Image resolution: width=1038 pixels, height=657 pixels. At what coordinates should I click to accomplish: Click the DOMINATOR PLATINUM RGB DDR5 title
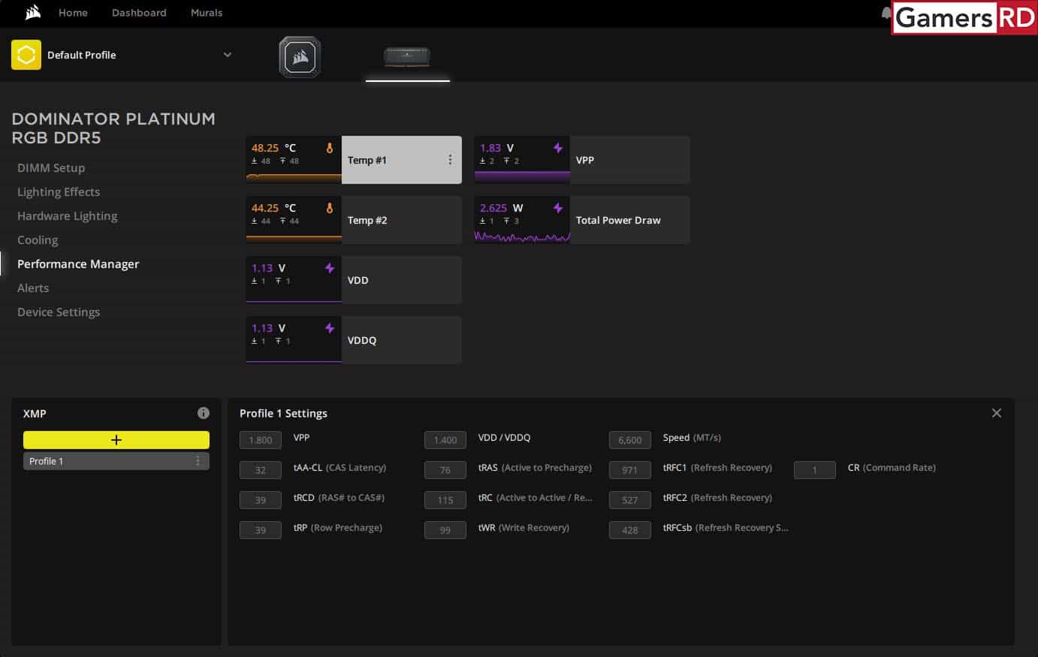(113, 128)
